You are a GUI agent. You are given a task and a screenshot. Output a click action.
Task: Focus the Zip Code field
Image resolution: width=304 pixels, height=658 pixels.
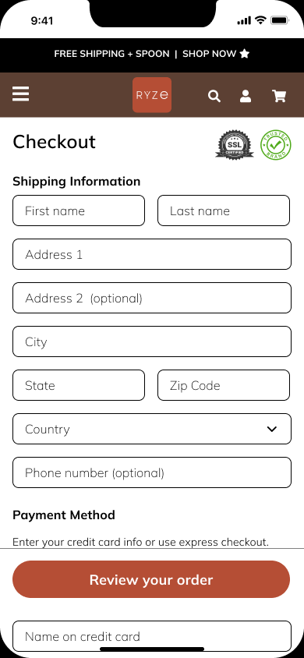[x=224, y=385]
